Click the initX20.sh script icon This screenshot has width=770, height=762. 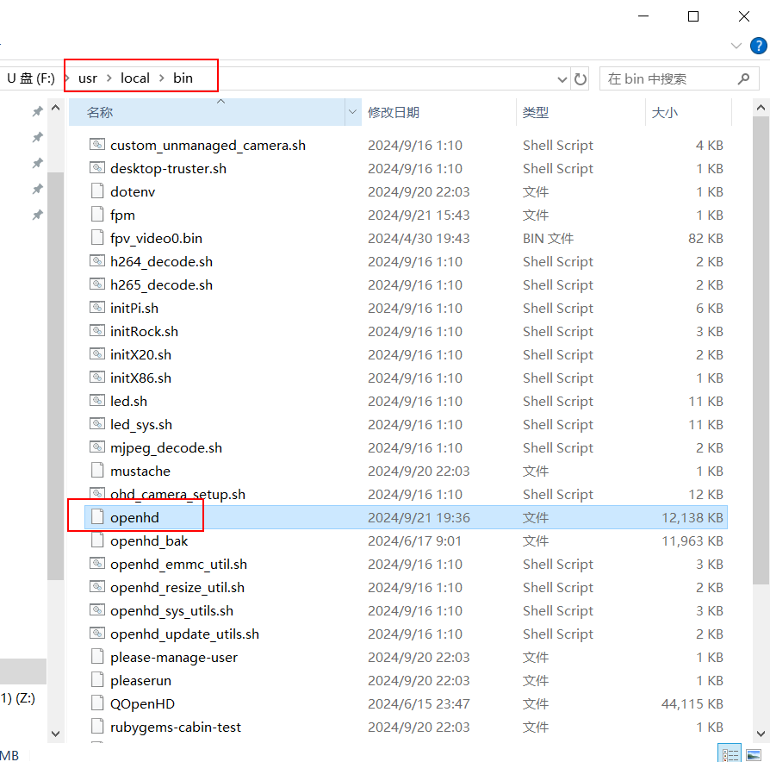coord(97,354)
